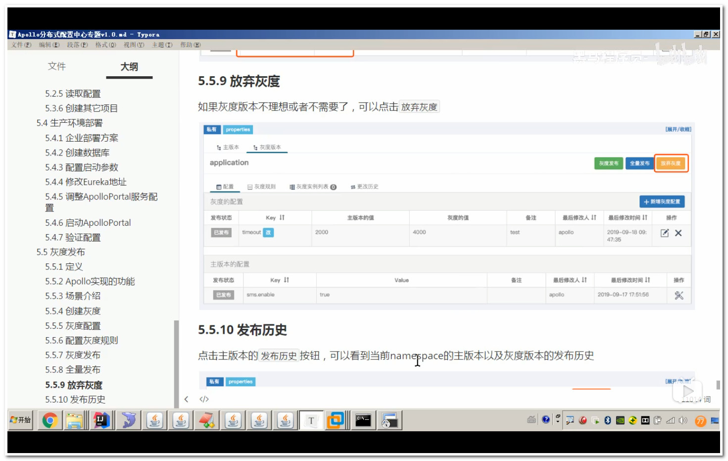Open the 帮助(H) menu
The height and width of the screenshot is (461, 728).
tap(191, 45)
